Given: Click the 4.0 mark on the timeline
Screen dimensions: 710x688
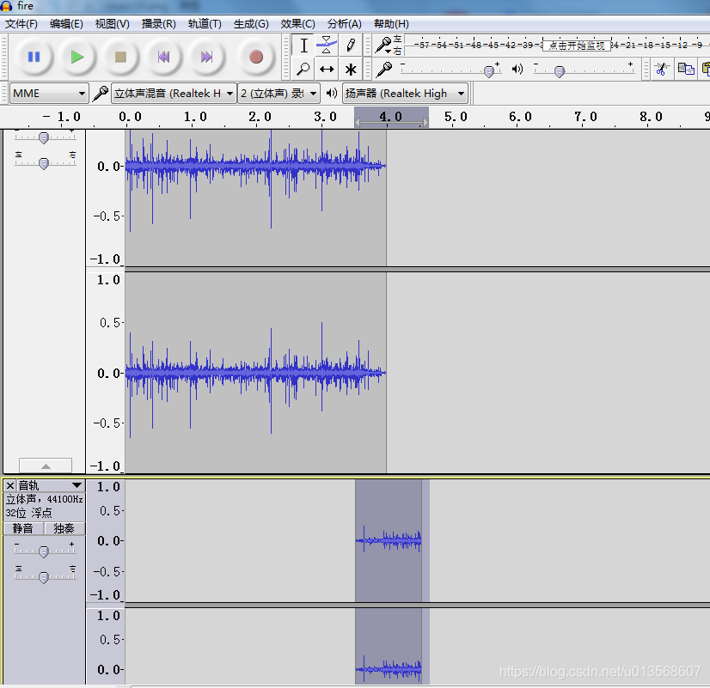Looking at the screenshot, I should [x=390, y=117].
